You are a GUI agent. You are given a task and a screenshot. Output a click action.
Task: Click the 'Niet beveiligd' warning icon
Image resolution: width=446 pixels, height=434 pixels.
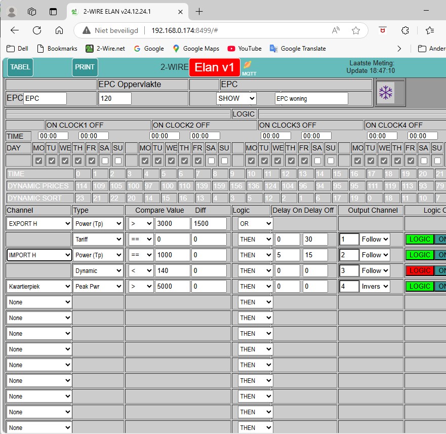pos(87,30)
